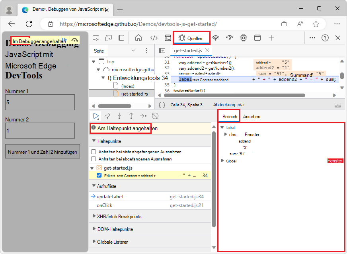Step into next function call
347x254 pixels.
119,116
